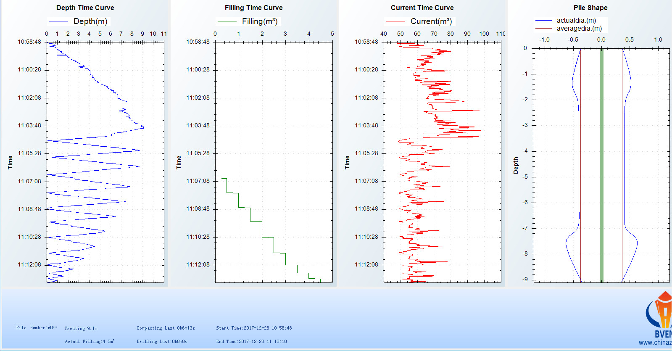Click the red Current(m³) legend line
This screenshot has height=351, width=672.
click(395, 21)
